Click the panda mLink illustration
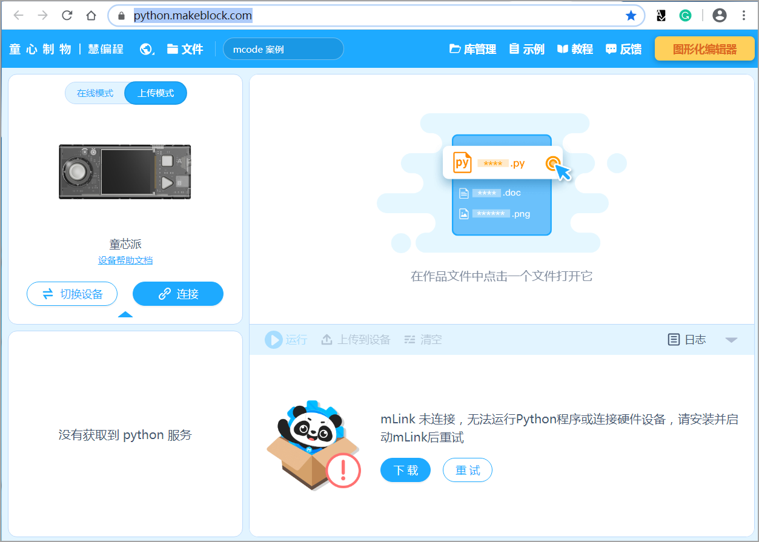Viewport: 759px width, 542px height. coord(314,446)
